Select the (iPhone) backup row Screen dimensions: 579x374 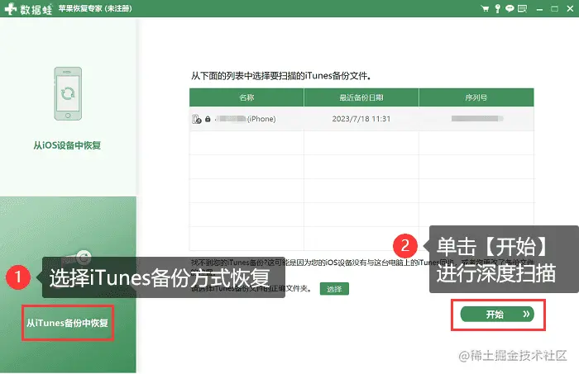point(361,119)
